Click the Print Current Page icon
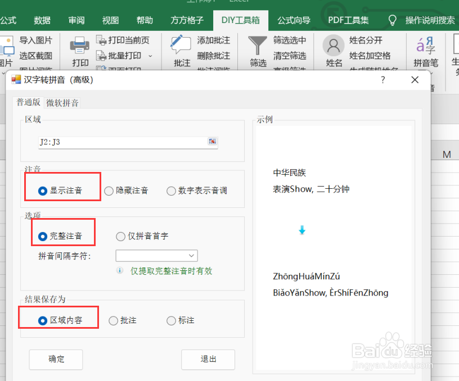 tap(101, 40)
